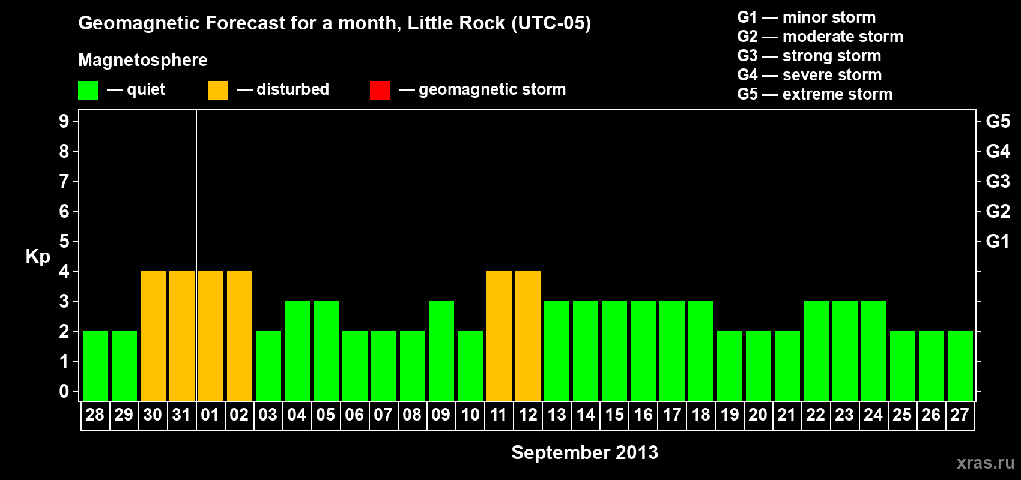The height and width of the screenshot is (480, 1021).
Task: Click the orange disturbed legend swatch
Action: [217, 91]
